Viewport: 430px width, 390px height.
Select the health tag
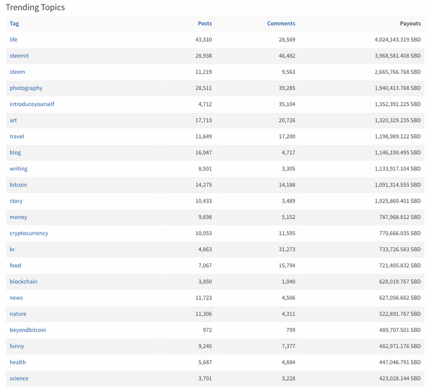17,362
